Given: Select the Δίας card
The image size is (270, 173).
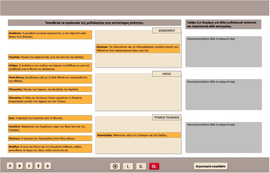Looking at the screenshot, I should coord(50,118).
